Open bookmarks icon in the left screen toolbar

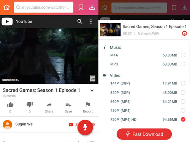pos(81,7)
